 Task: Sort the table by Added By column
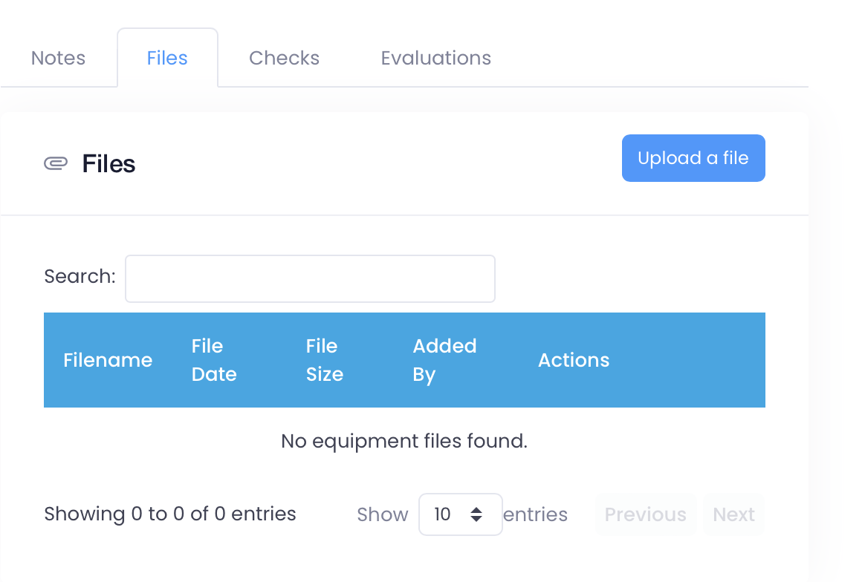444,360
